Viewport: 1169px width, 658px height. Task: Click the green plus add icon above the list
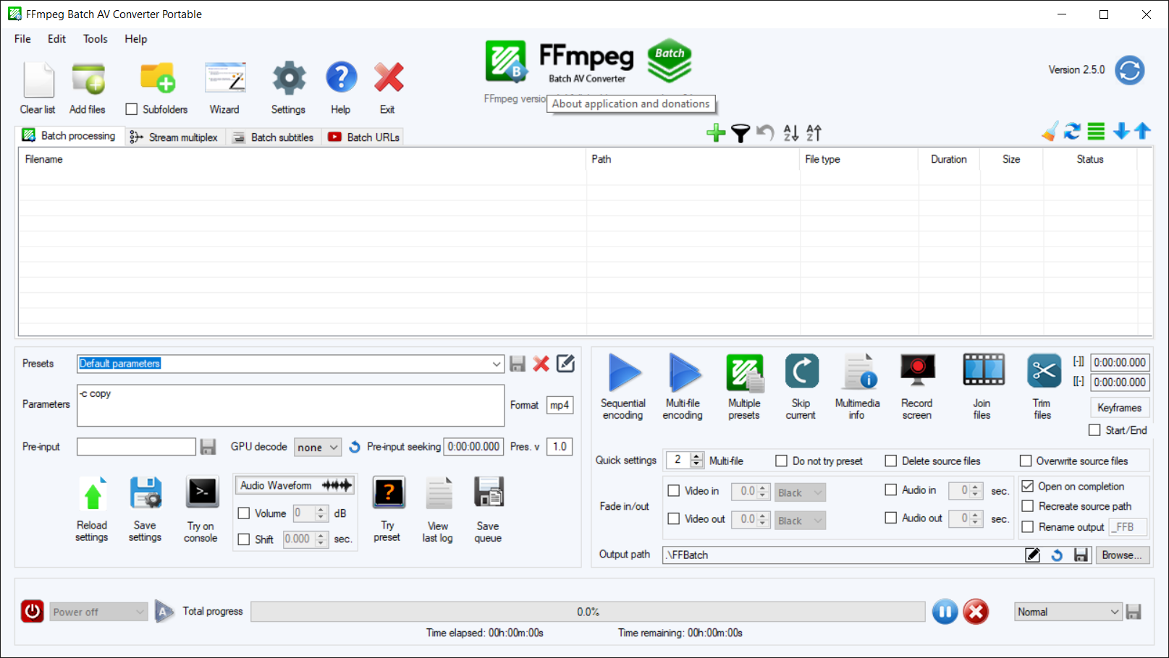pyautogui.click(x=716, y=133)
